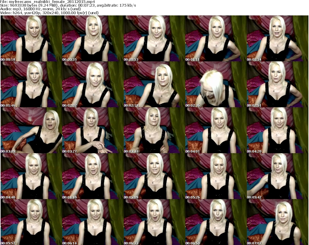Click the 'Size: 9693338 bytes' info line

coord(68,5)
